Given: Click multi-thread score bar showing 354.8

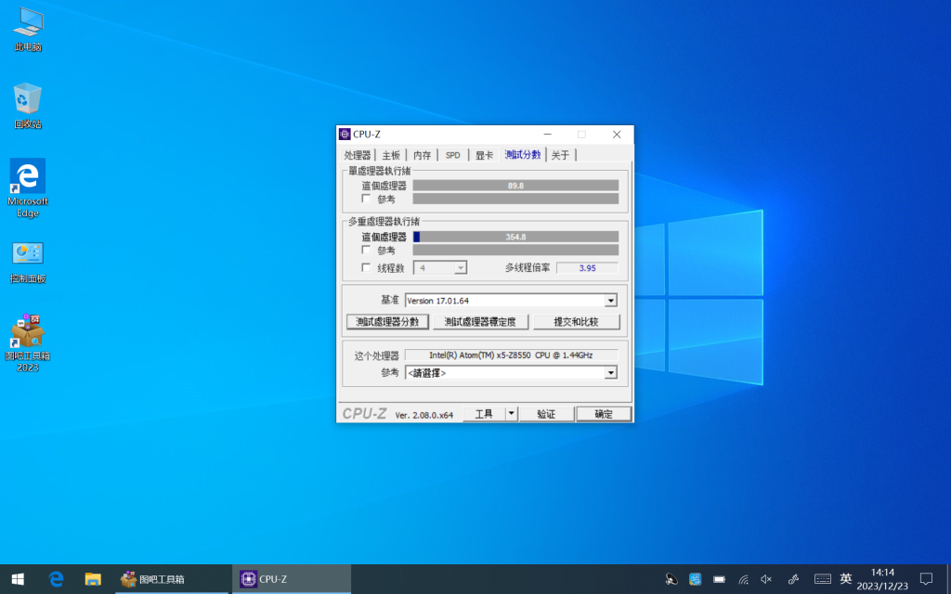Looking at the screenshot, I should pyautogui.click(x=515, y=237).
